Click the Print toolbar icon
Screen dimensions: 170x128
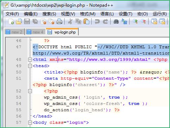59,21
